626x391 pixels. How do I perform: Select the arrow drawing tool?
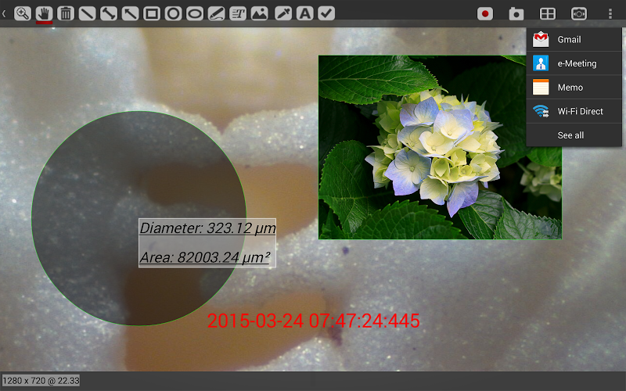pyautogui.click(x=130, y=13)
